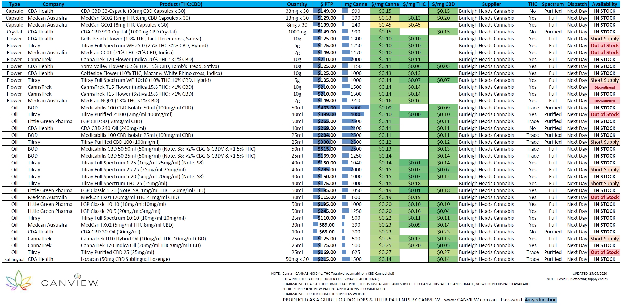Click the cell 'CDA CBD 990-Crystal (1000mg CBD Crystal)'
Screen dimensions: 621x306
pos(181,32)
